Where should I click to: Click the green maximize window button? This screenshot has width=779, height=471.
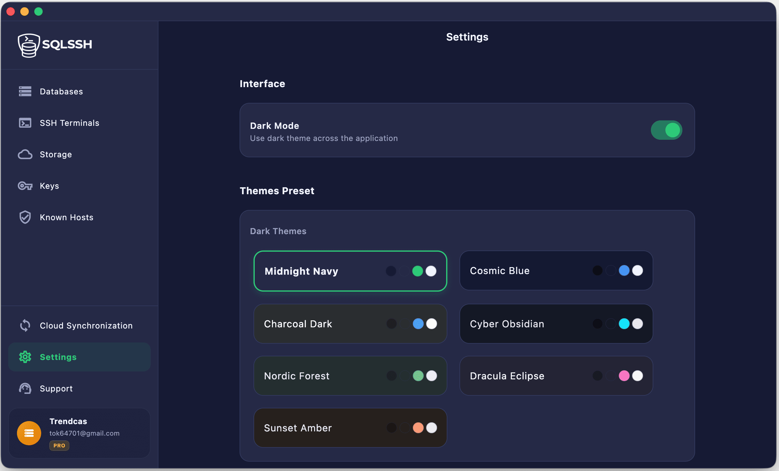click(38, 12)
